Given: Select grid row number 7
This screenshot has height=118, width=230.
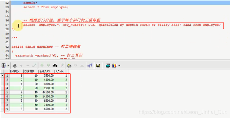Looking at the screenshot, I should tap(7, 101).
